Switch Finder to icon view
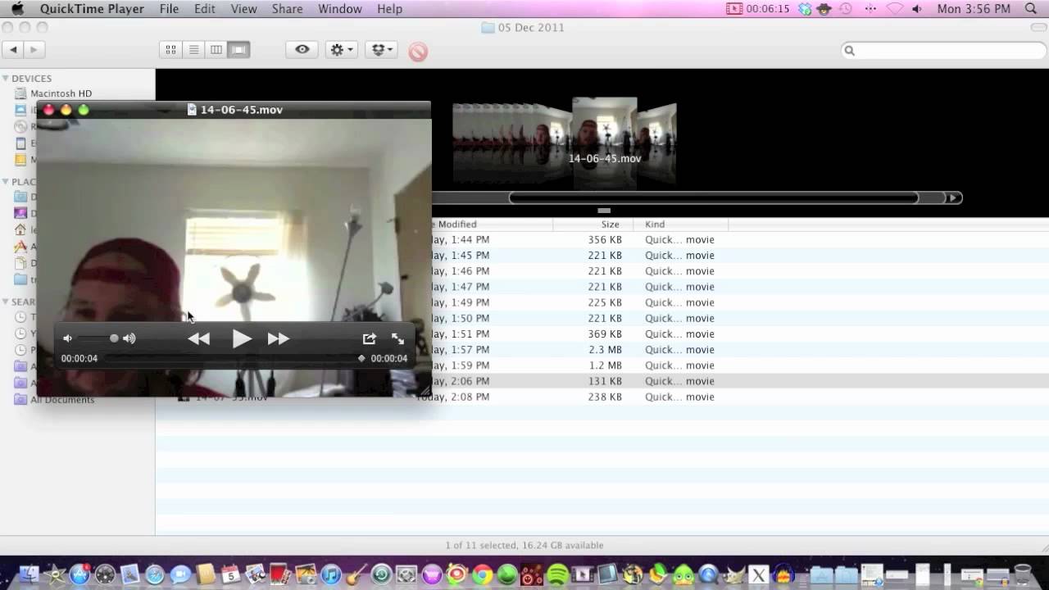 tap(170, 50)
